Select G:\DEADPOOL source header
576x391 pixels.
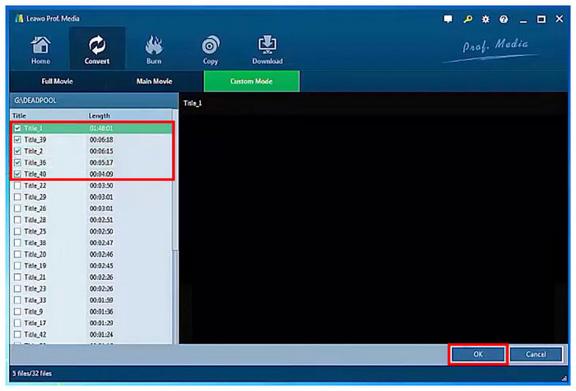pyautogui.click(x=35, y=100)
